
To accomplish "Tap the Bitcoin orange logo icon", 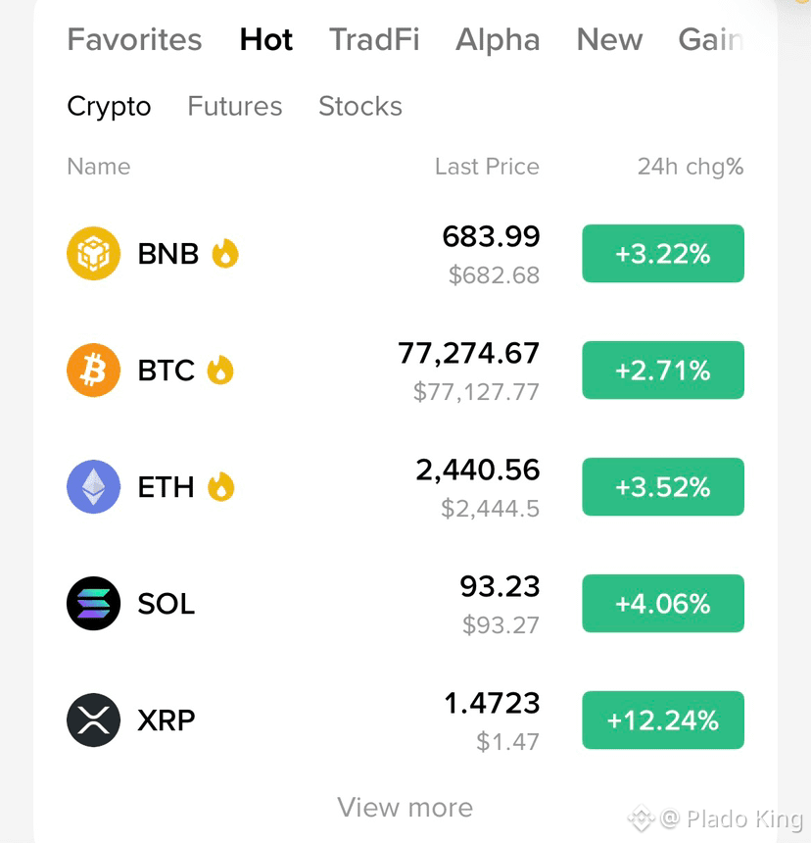I will point(93,370).
